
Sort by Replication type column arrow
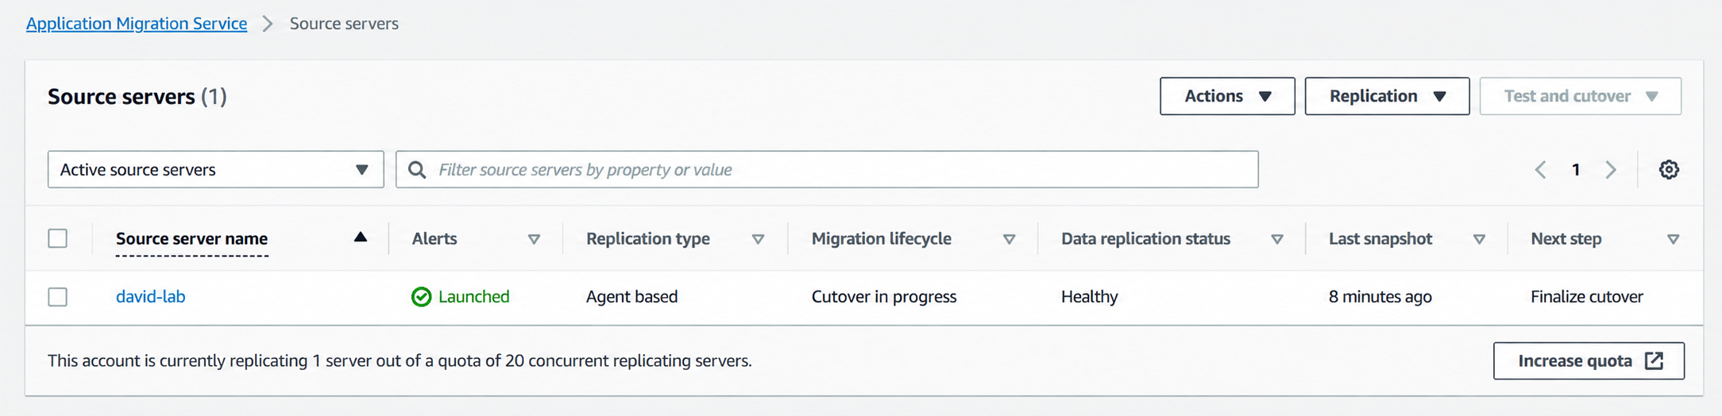tap(759, 239)
